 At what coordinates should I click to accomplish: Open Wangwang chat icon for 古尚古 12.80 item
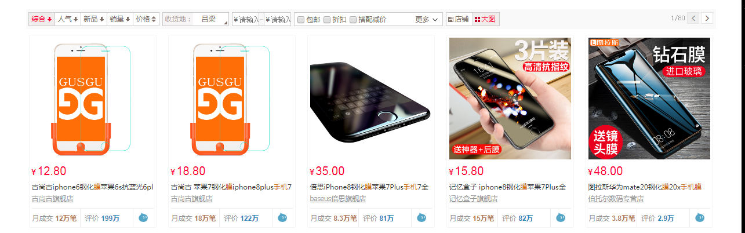coord(144,218)
